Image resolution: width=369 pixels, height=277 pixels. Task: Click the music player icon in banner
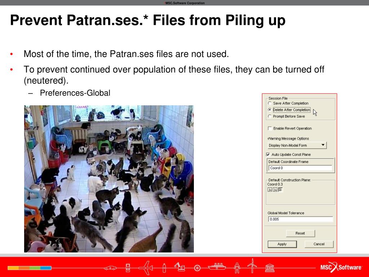[x=128, y=268]
